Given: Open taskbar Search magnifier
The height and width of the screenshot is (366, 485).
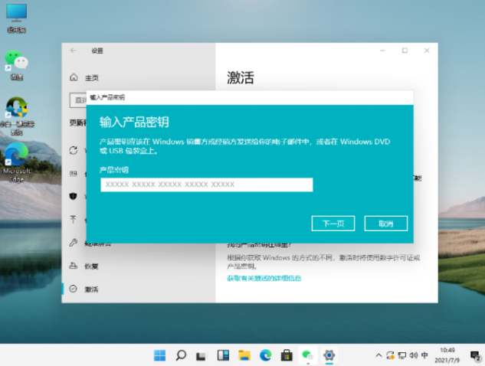Looking at the screenshot, I should (181, 355).
